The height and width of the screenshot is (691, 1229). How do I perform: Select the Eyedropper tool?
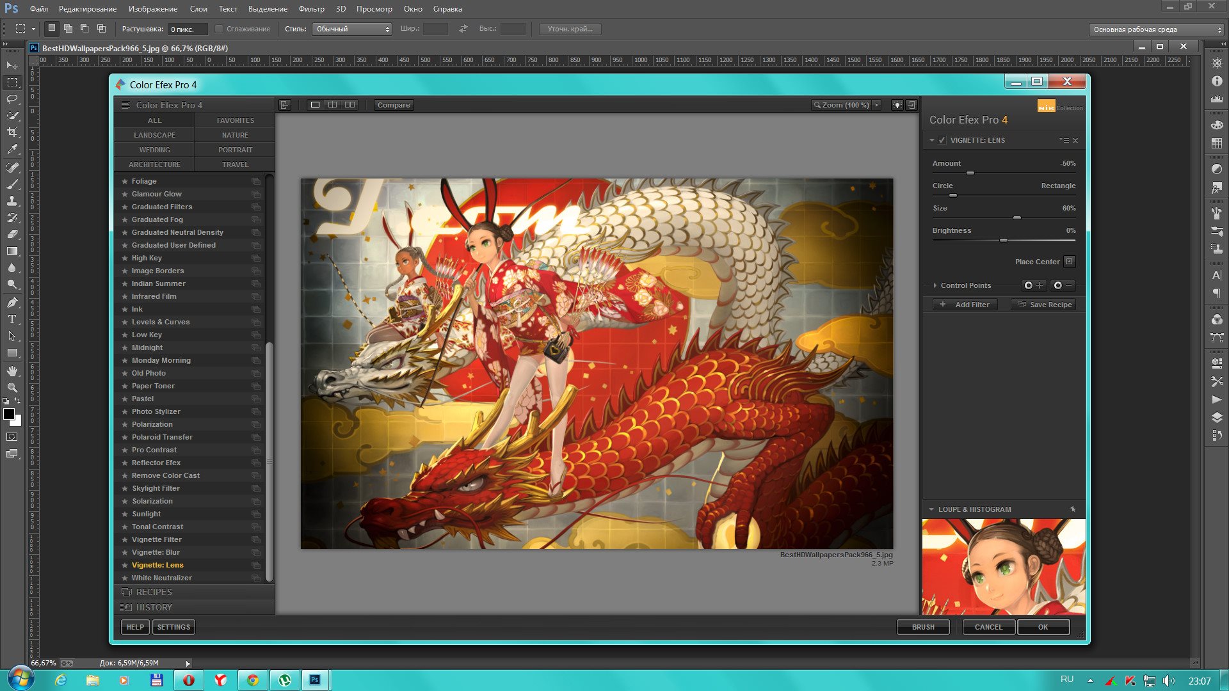(x=12, y=149)
